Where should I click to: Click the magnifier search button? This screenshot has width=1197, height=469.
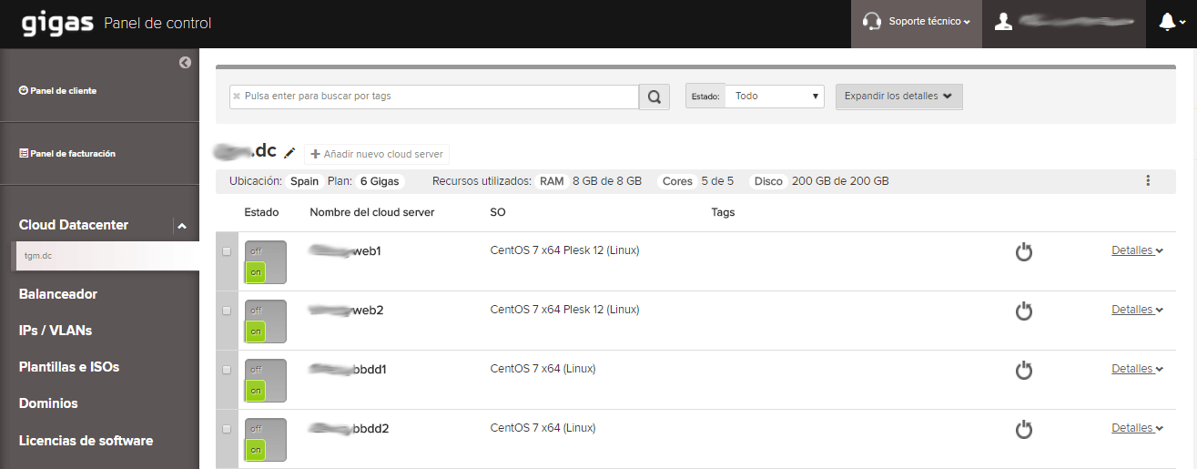pos(654,97)
